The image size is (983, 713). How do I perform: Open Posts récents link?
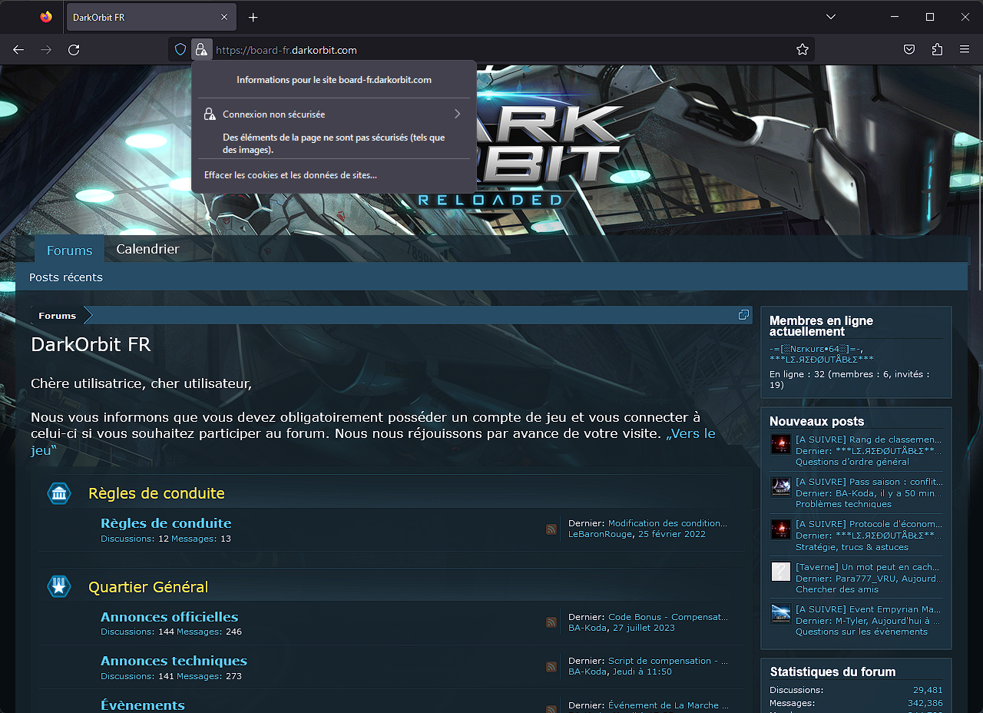click(66, 277)
